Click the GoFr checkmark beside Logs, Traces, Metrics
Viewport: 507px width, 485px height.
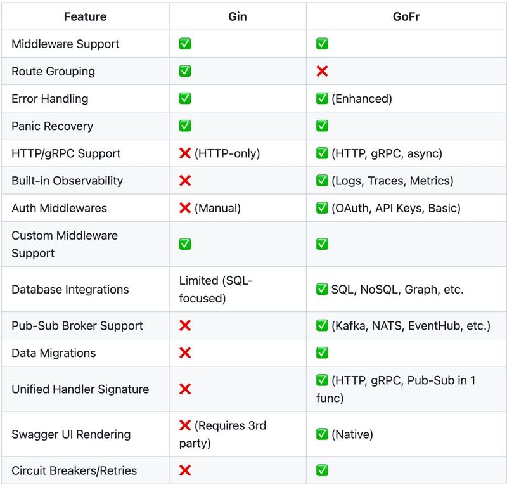(x=322, y=181)
